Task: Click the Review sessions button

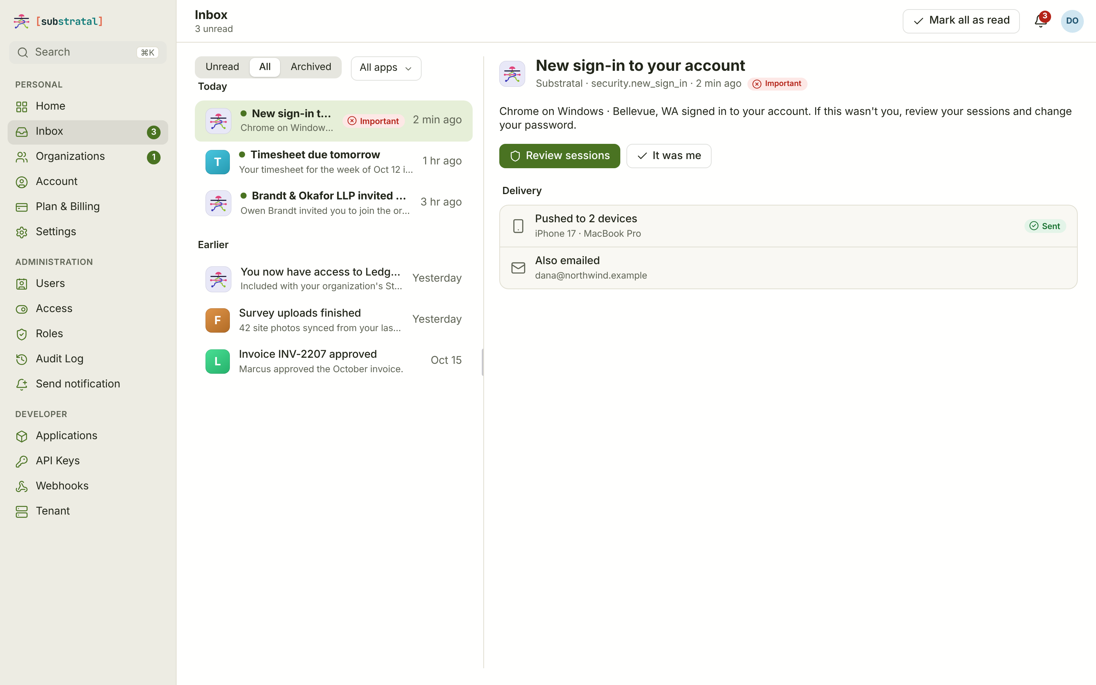Action: [x=559, y=156]
